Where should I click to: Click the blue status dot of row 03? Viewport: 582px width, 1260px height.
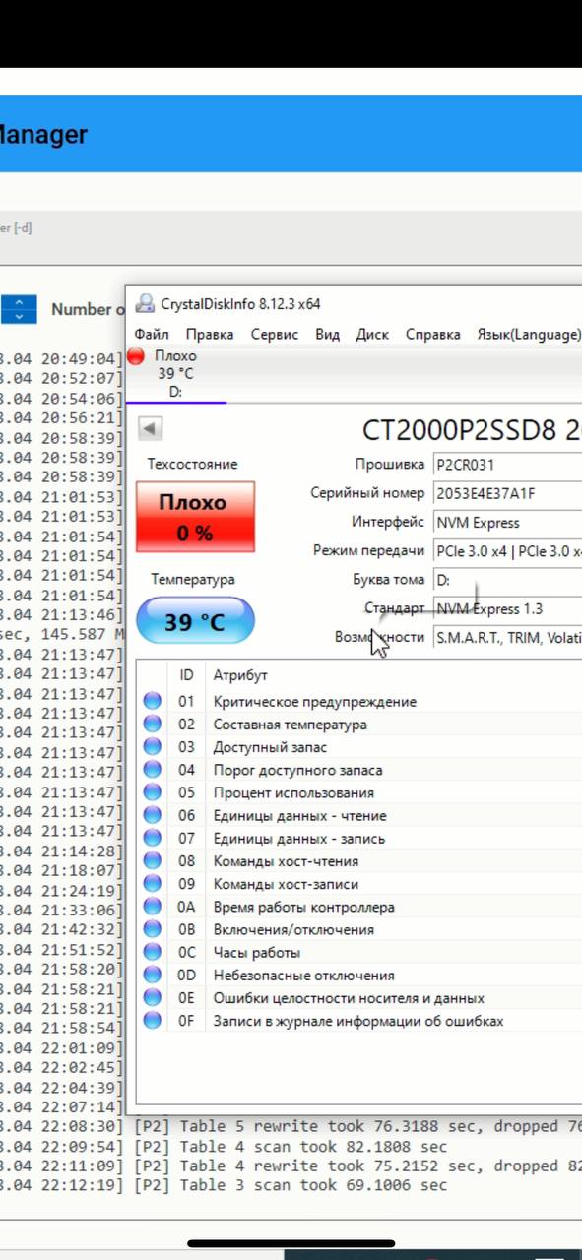[x=153, y=747]
